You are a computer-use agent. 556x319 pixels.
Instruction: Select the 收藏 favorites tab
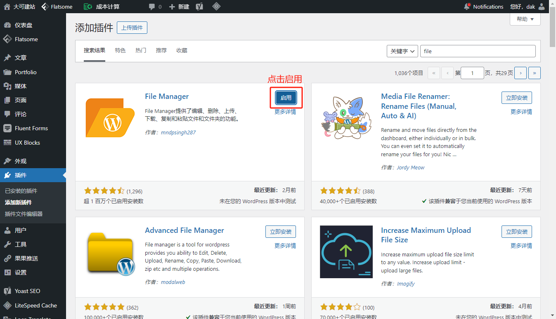click(182, 50)
